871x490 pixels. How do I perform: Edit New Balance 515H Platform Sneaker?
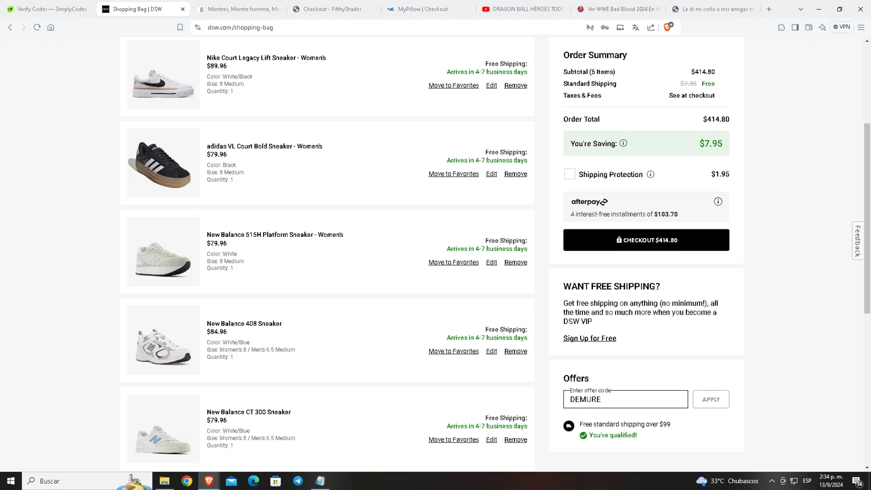pyautogui.click(x=491, y=262)
